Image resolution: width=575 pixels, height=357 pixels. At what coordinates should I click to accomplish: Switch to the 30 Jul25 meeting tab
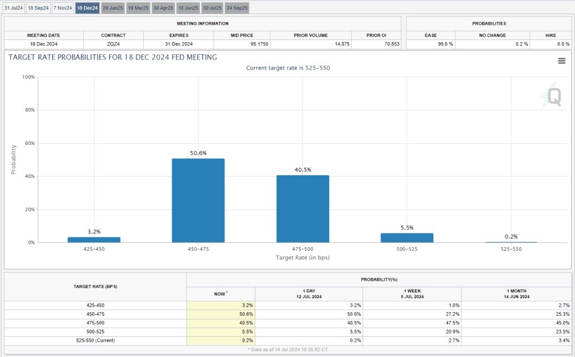click(212, 8)
